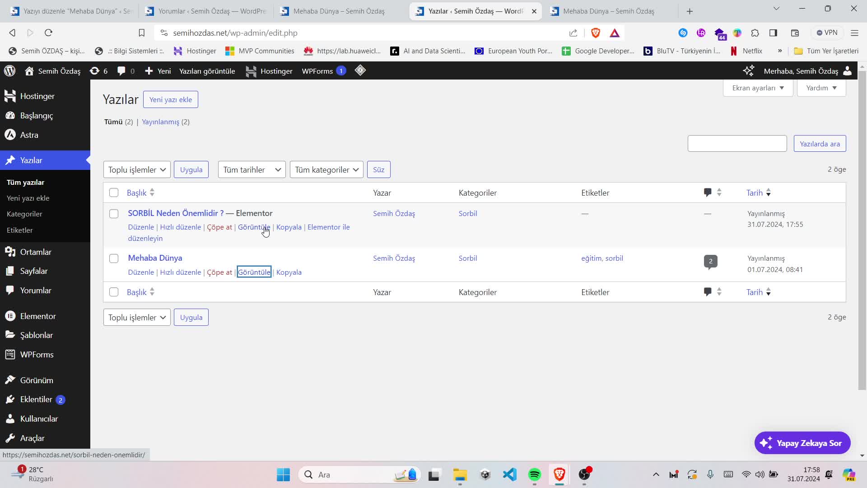This screenshot has width=867, height=488.
Task: Open the Tüm kategoriler category dropdown
Action: coord(326,169)
